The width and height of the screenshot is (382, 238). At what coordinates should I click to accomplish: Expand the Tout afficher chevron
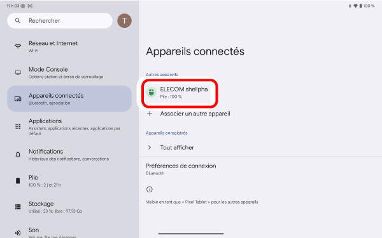[x=150, y=147]
